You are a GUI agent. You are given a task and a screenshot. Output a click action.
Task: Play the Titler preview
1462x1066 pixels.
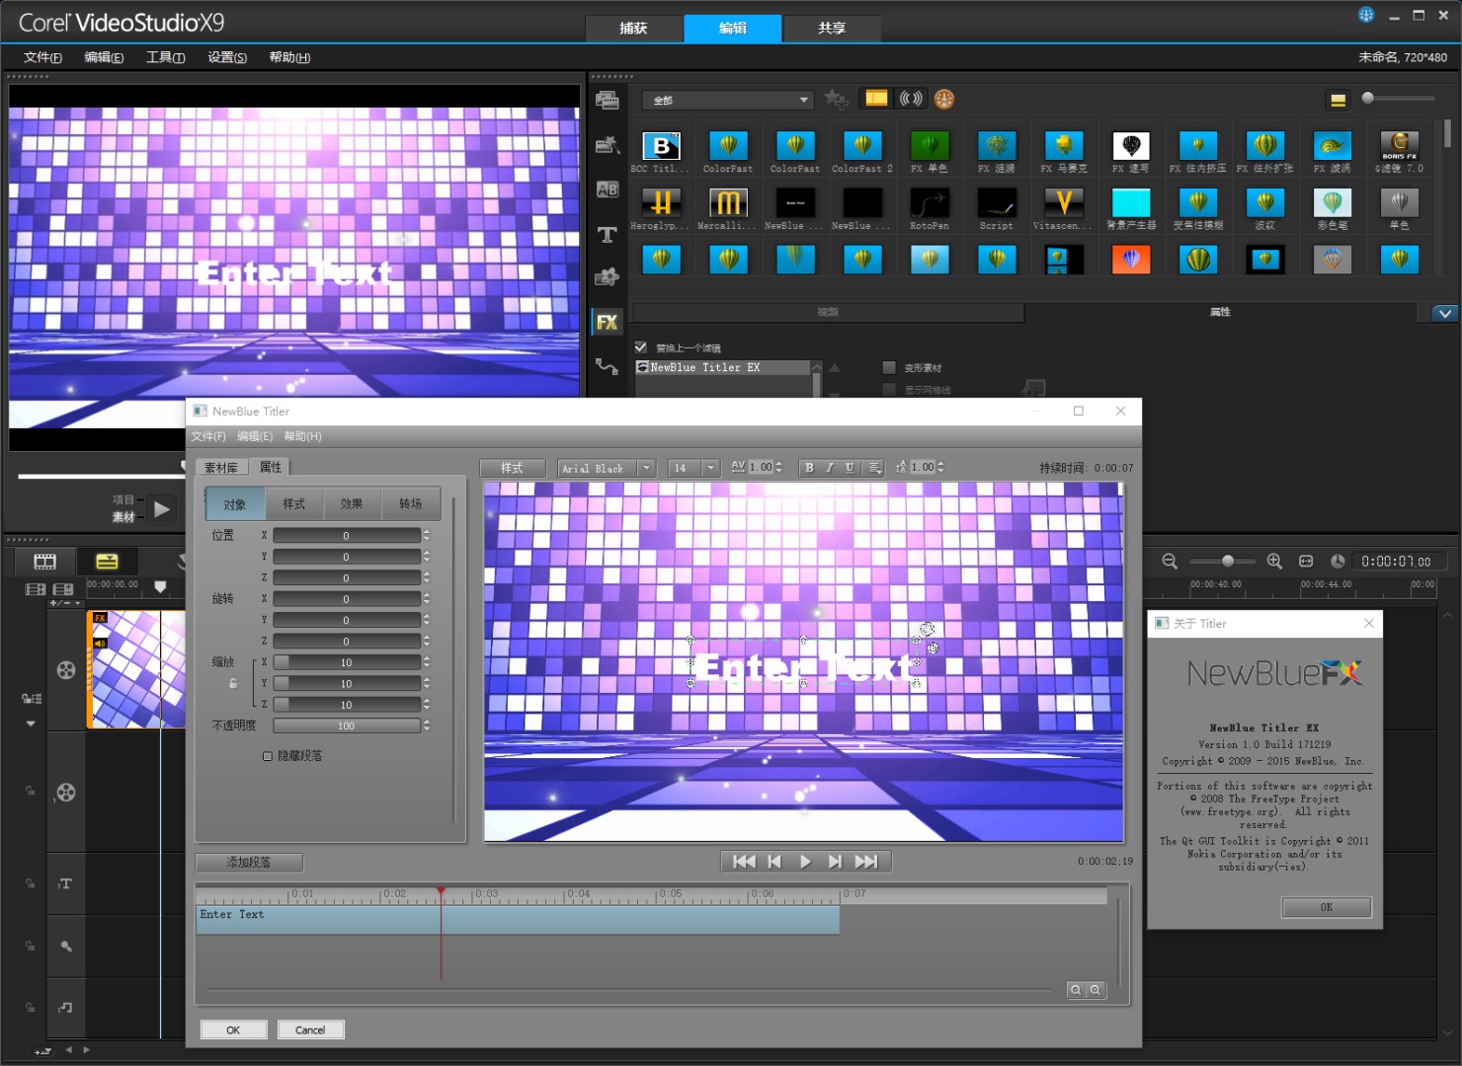click(805, 862)
